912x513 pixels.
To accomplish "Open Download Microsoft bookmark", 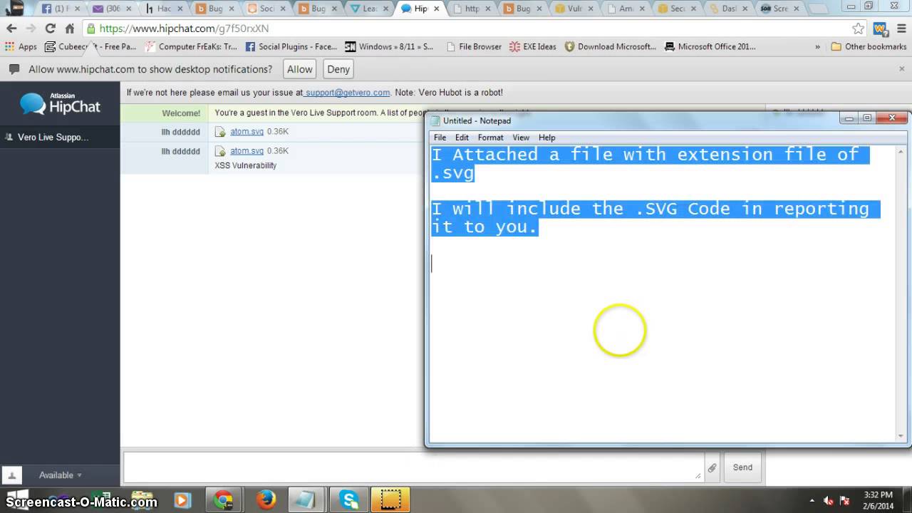I will coord(611,46).
